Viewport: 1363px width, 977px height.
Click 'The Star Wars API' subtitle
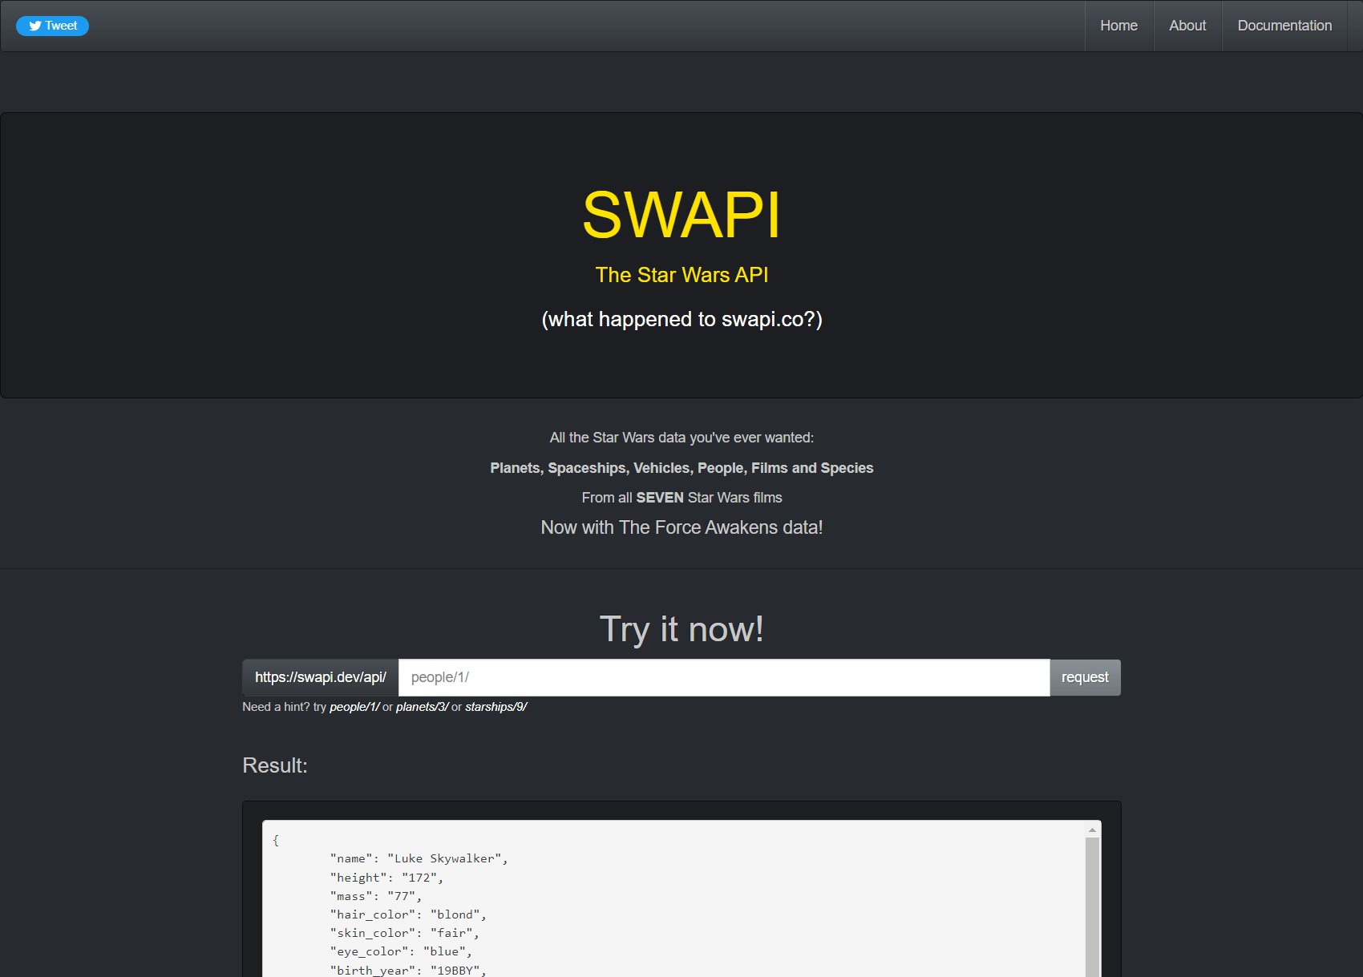tap(681, 275)
